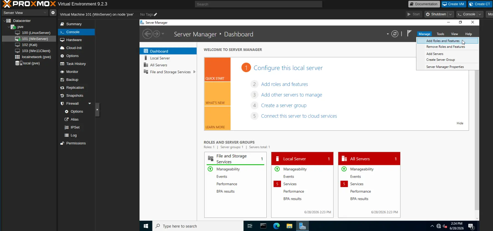
Task: Open the Console dropdown arrow in toolbar
Action: tap(480, 14)
